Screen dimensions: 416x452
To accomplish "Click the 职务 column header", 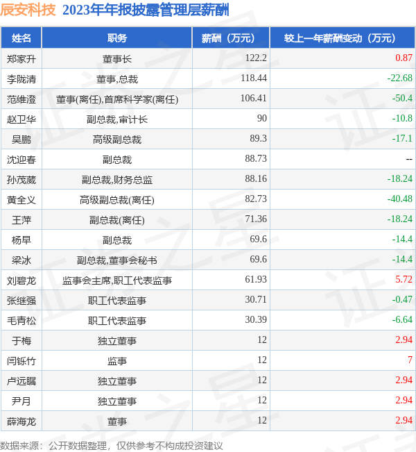I will [x=117, y=37].
